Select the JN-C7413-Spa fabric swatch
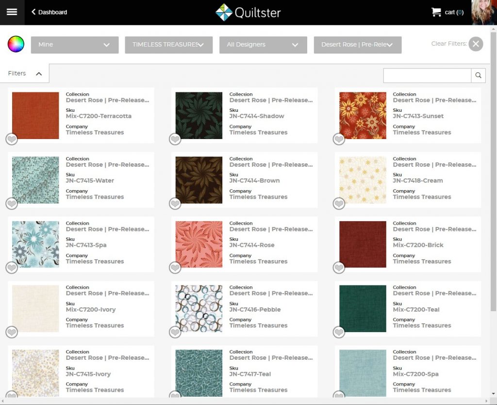 coord(35,245)
